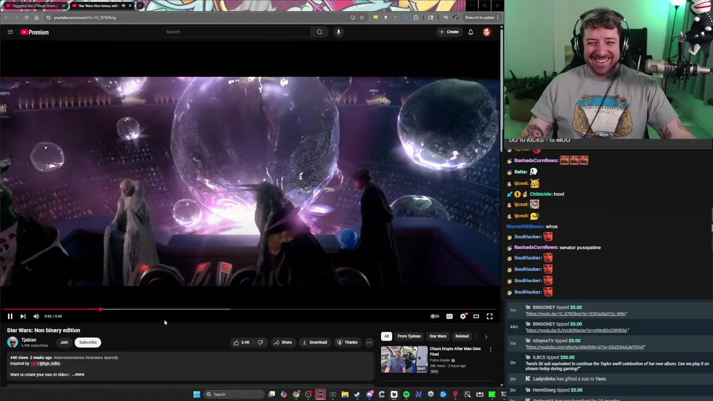713x401 pixels.
Task: Open video player settings gear
Action: click(463, 316)
